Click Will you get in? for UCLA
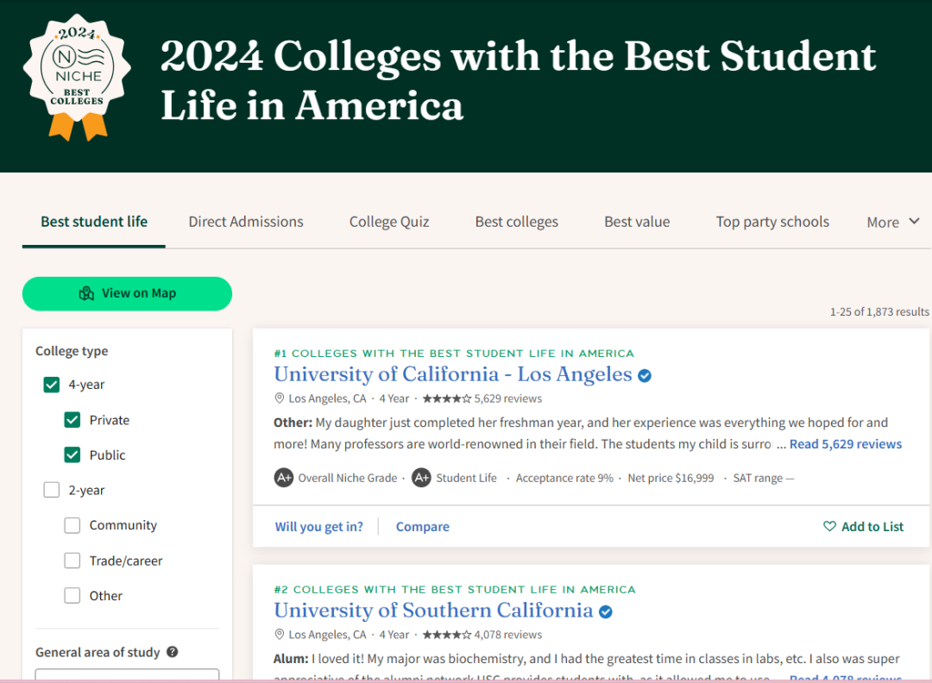Image resolution: width=932 pixels, height=683 pixels. coord(318,527)
